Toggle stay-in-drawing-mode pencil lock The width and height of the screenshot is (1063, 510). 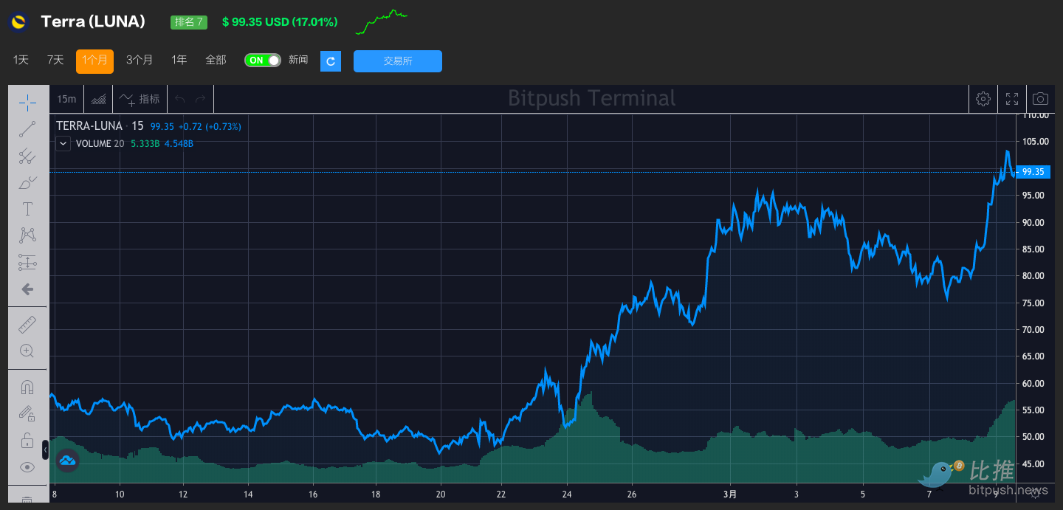tap(27, 413)
